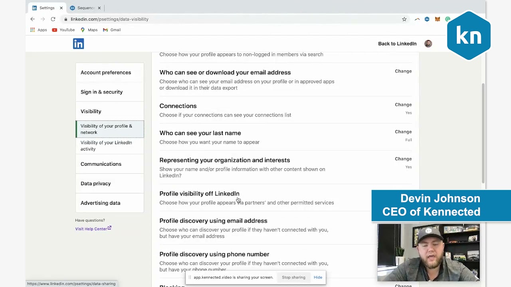Click the profile avatar beside Back to LinkedIn

click(428, 44)
